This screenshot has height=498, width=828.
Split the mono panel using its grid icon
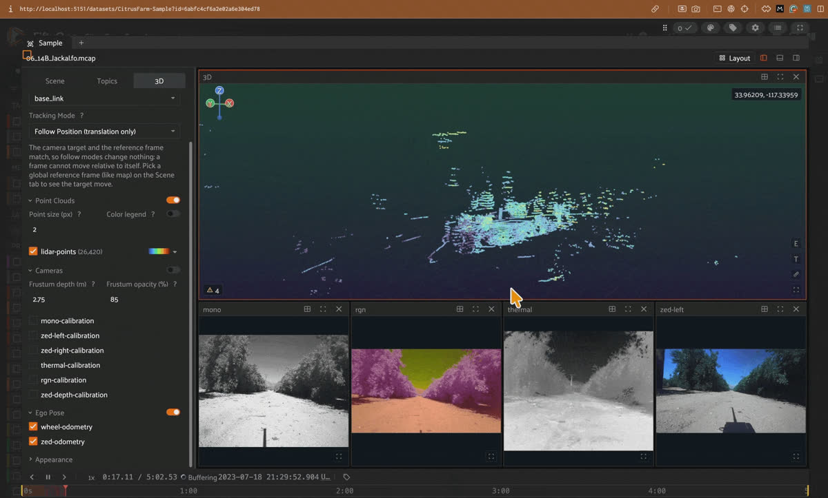[308, 309]
